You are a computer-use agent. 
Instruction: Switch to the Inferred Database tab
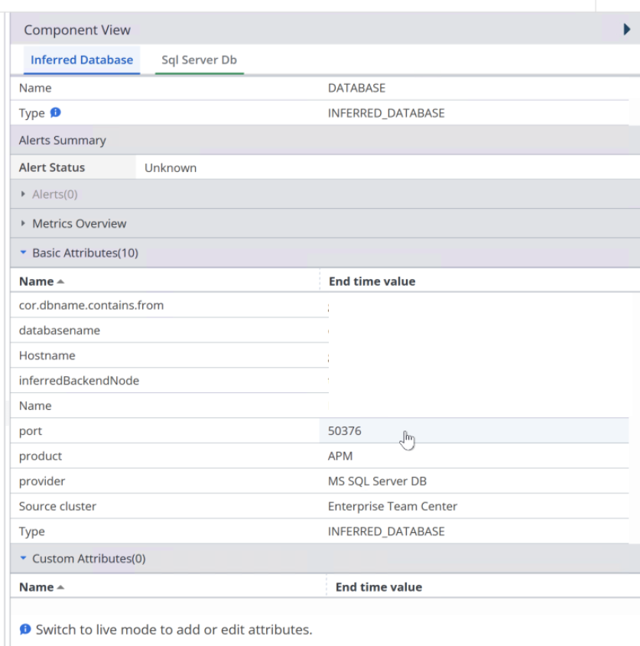82,60
